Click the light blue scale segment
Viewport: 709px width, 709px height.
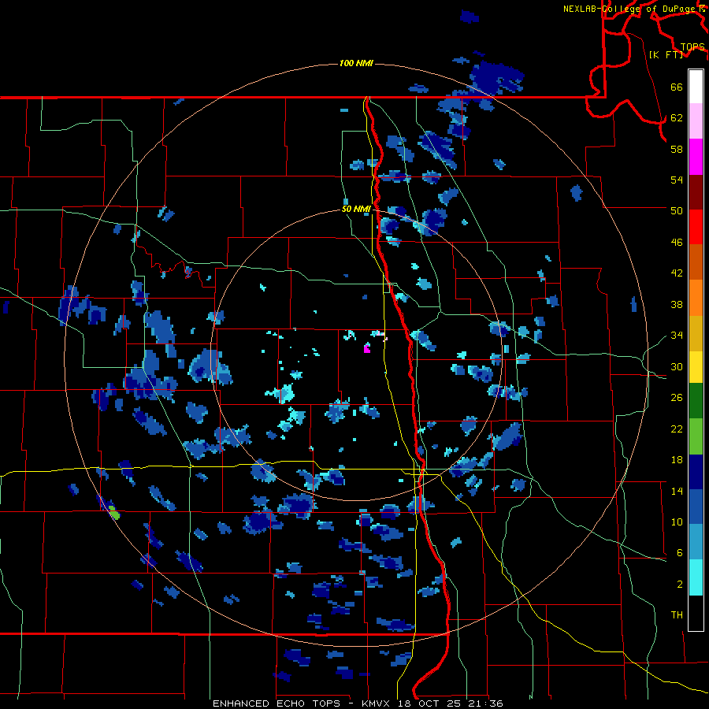(696, 542)
